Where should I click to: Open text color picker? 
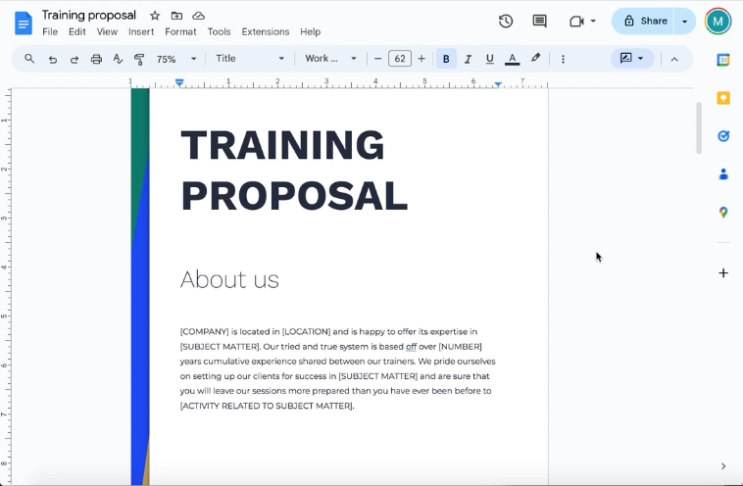click(x=513, y=59)
